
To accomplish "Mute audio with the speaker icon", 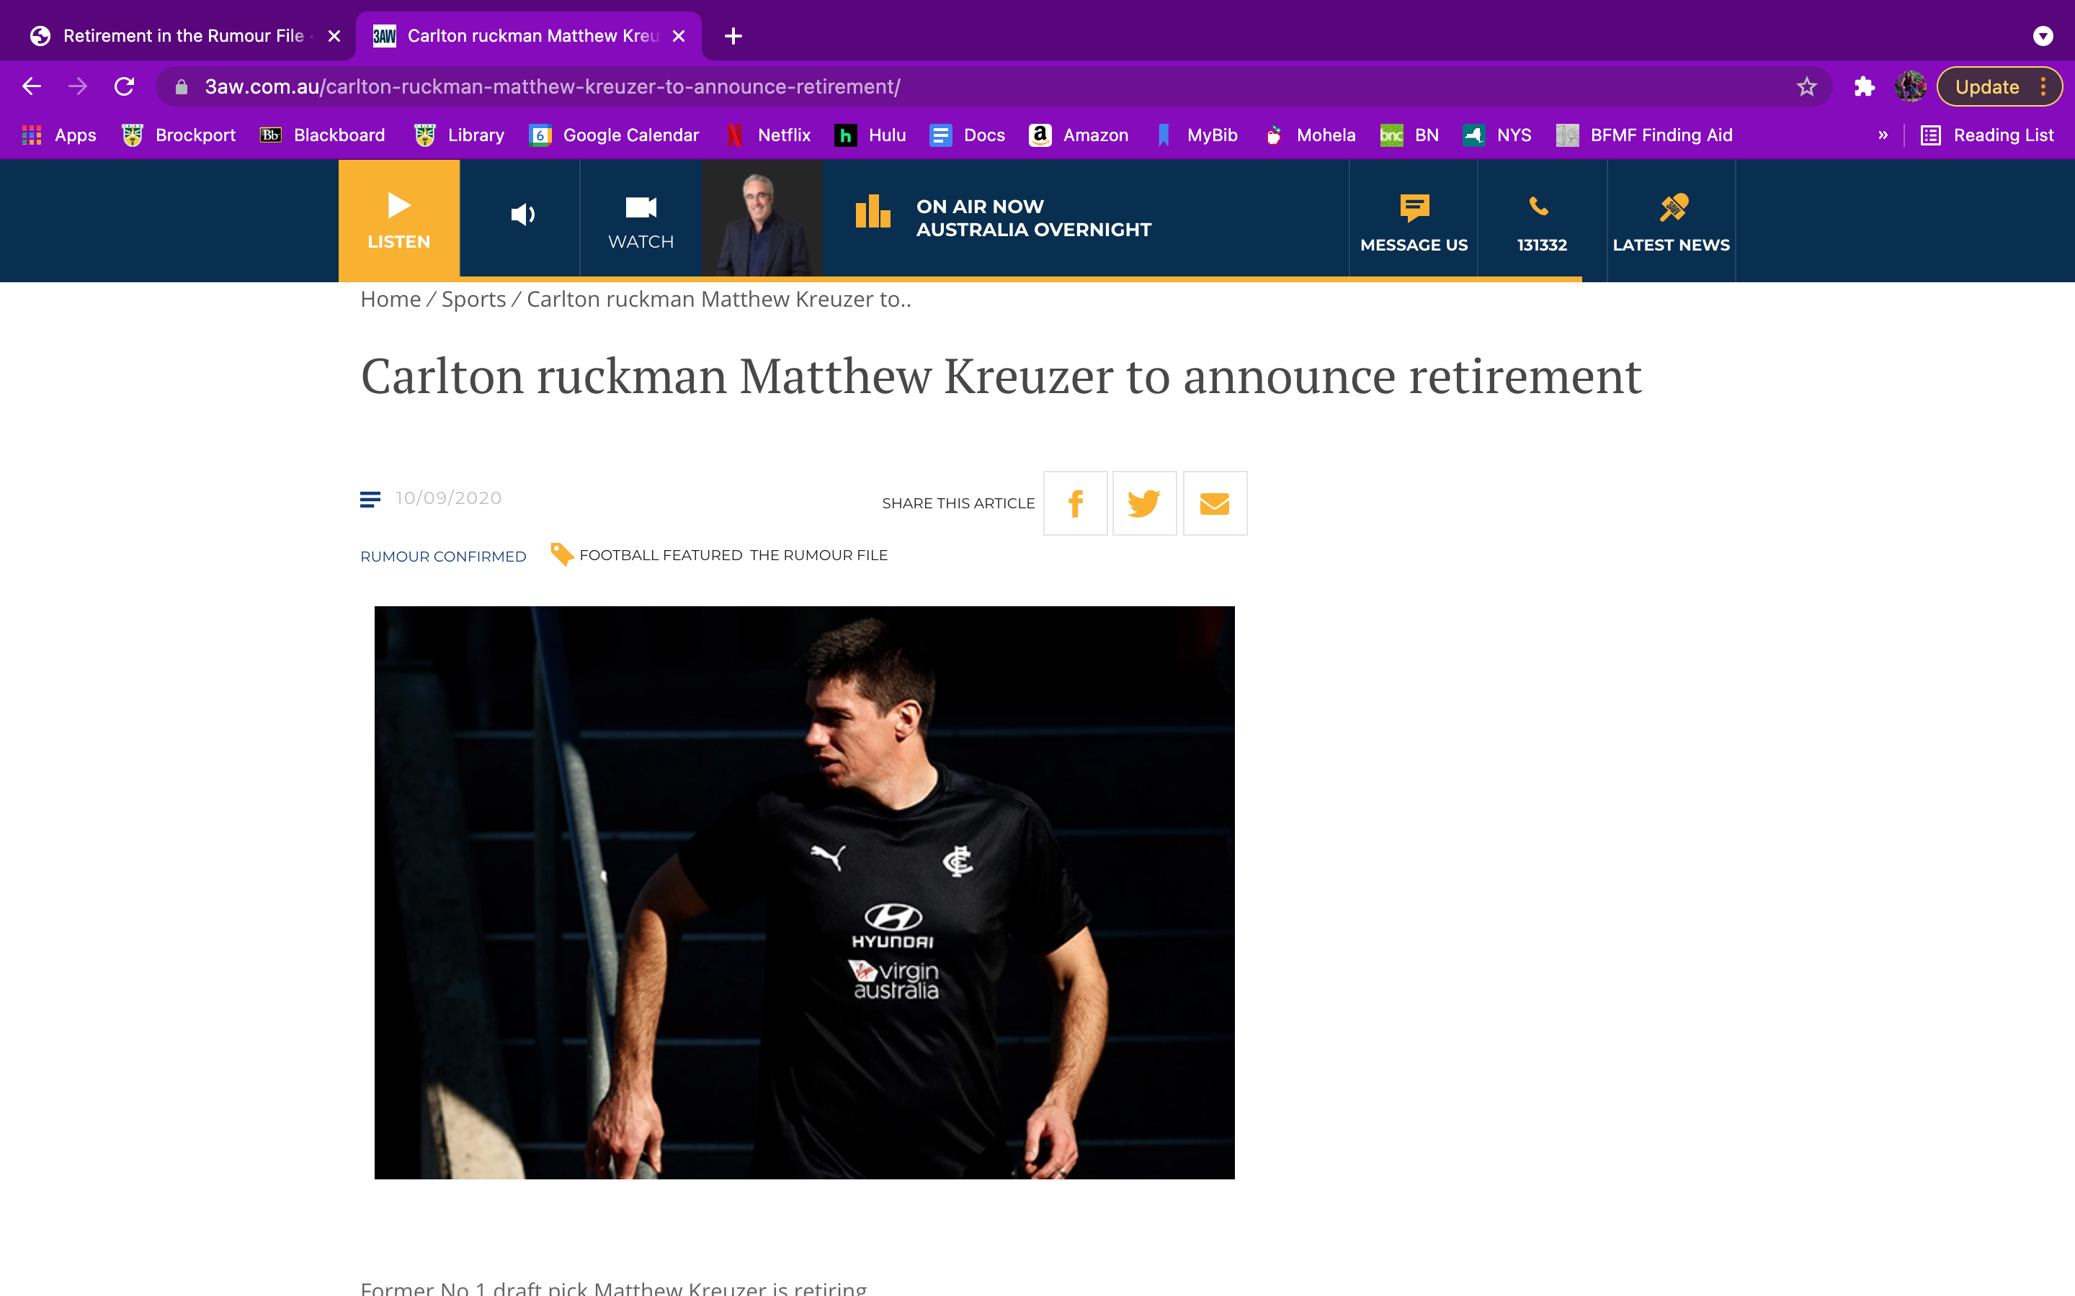I will [522, 215].
